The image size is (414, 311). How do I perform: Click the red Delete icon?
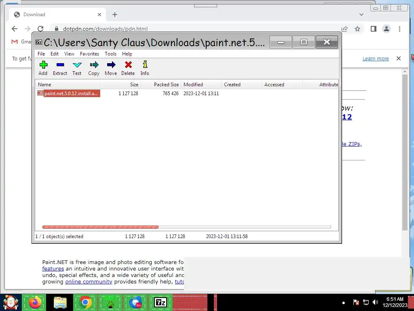[x=128, y=68]
